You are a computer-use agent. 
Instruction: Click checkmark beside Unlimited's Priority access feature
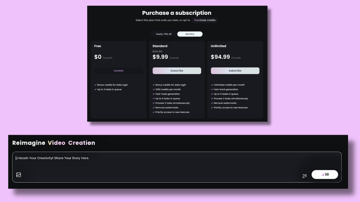tap(212, 107)
